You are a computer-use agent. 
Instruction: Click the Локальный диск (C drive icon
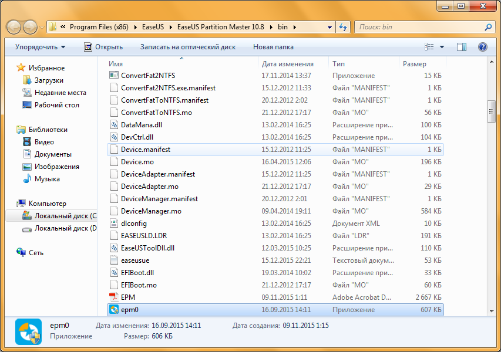[x=27, y=216]
